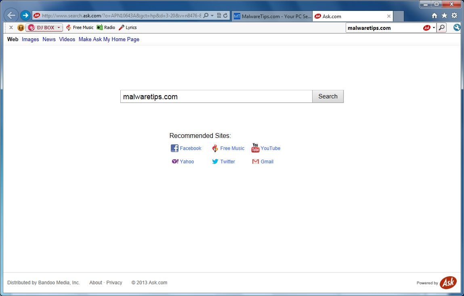Viewport: 464px width, 296px height.
Task: Minimize the browser window
Action: click(x=426, y=4)
